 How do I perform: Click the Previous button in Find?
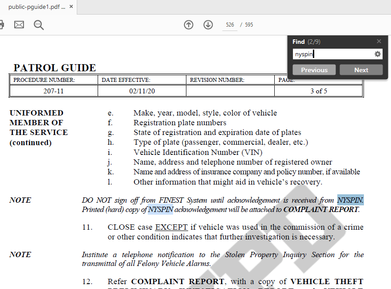click(314, 70)
